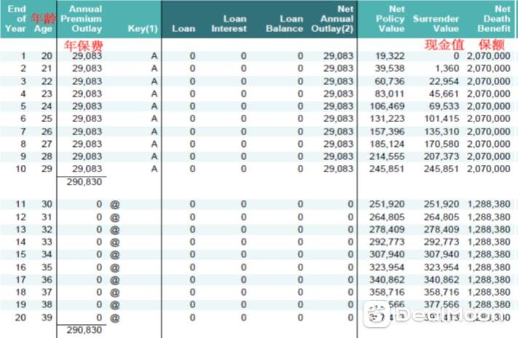Select the @ symbol in year 15 row

pos(114,255)
